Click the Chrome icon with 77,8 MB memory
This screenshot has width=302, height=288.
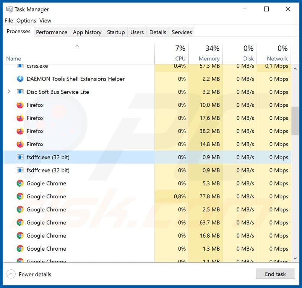tap(20, 196)
